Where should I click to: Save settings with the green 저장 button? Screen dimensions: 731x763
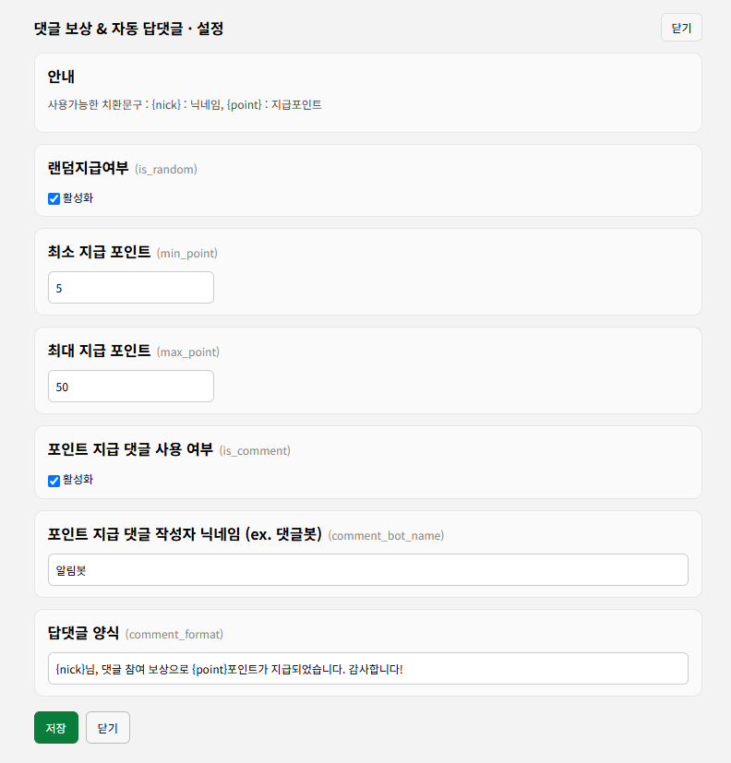[56, 727]
